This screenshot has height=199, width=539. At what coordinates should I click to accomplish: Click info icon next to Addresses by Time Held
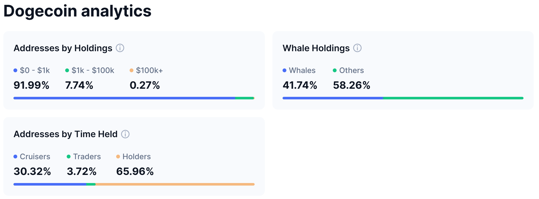coord(125,134)
